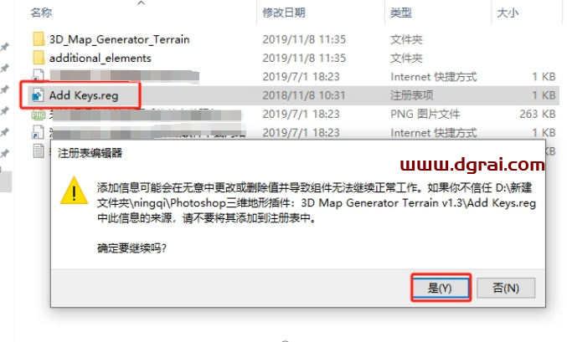Image resolution: width=567 pixels, height=342 pixels.
Task: Click the Add Keys.reg registry file icon
Action: pos(38,95)
